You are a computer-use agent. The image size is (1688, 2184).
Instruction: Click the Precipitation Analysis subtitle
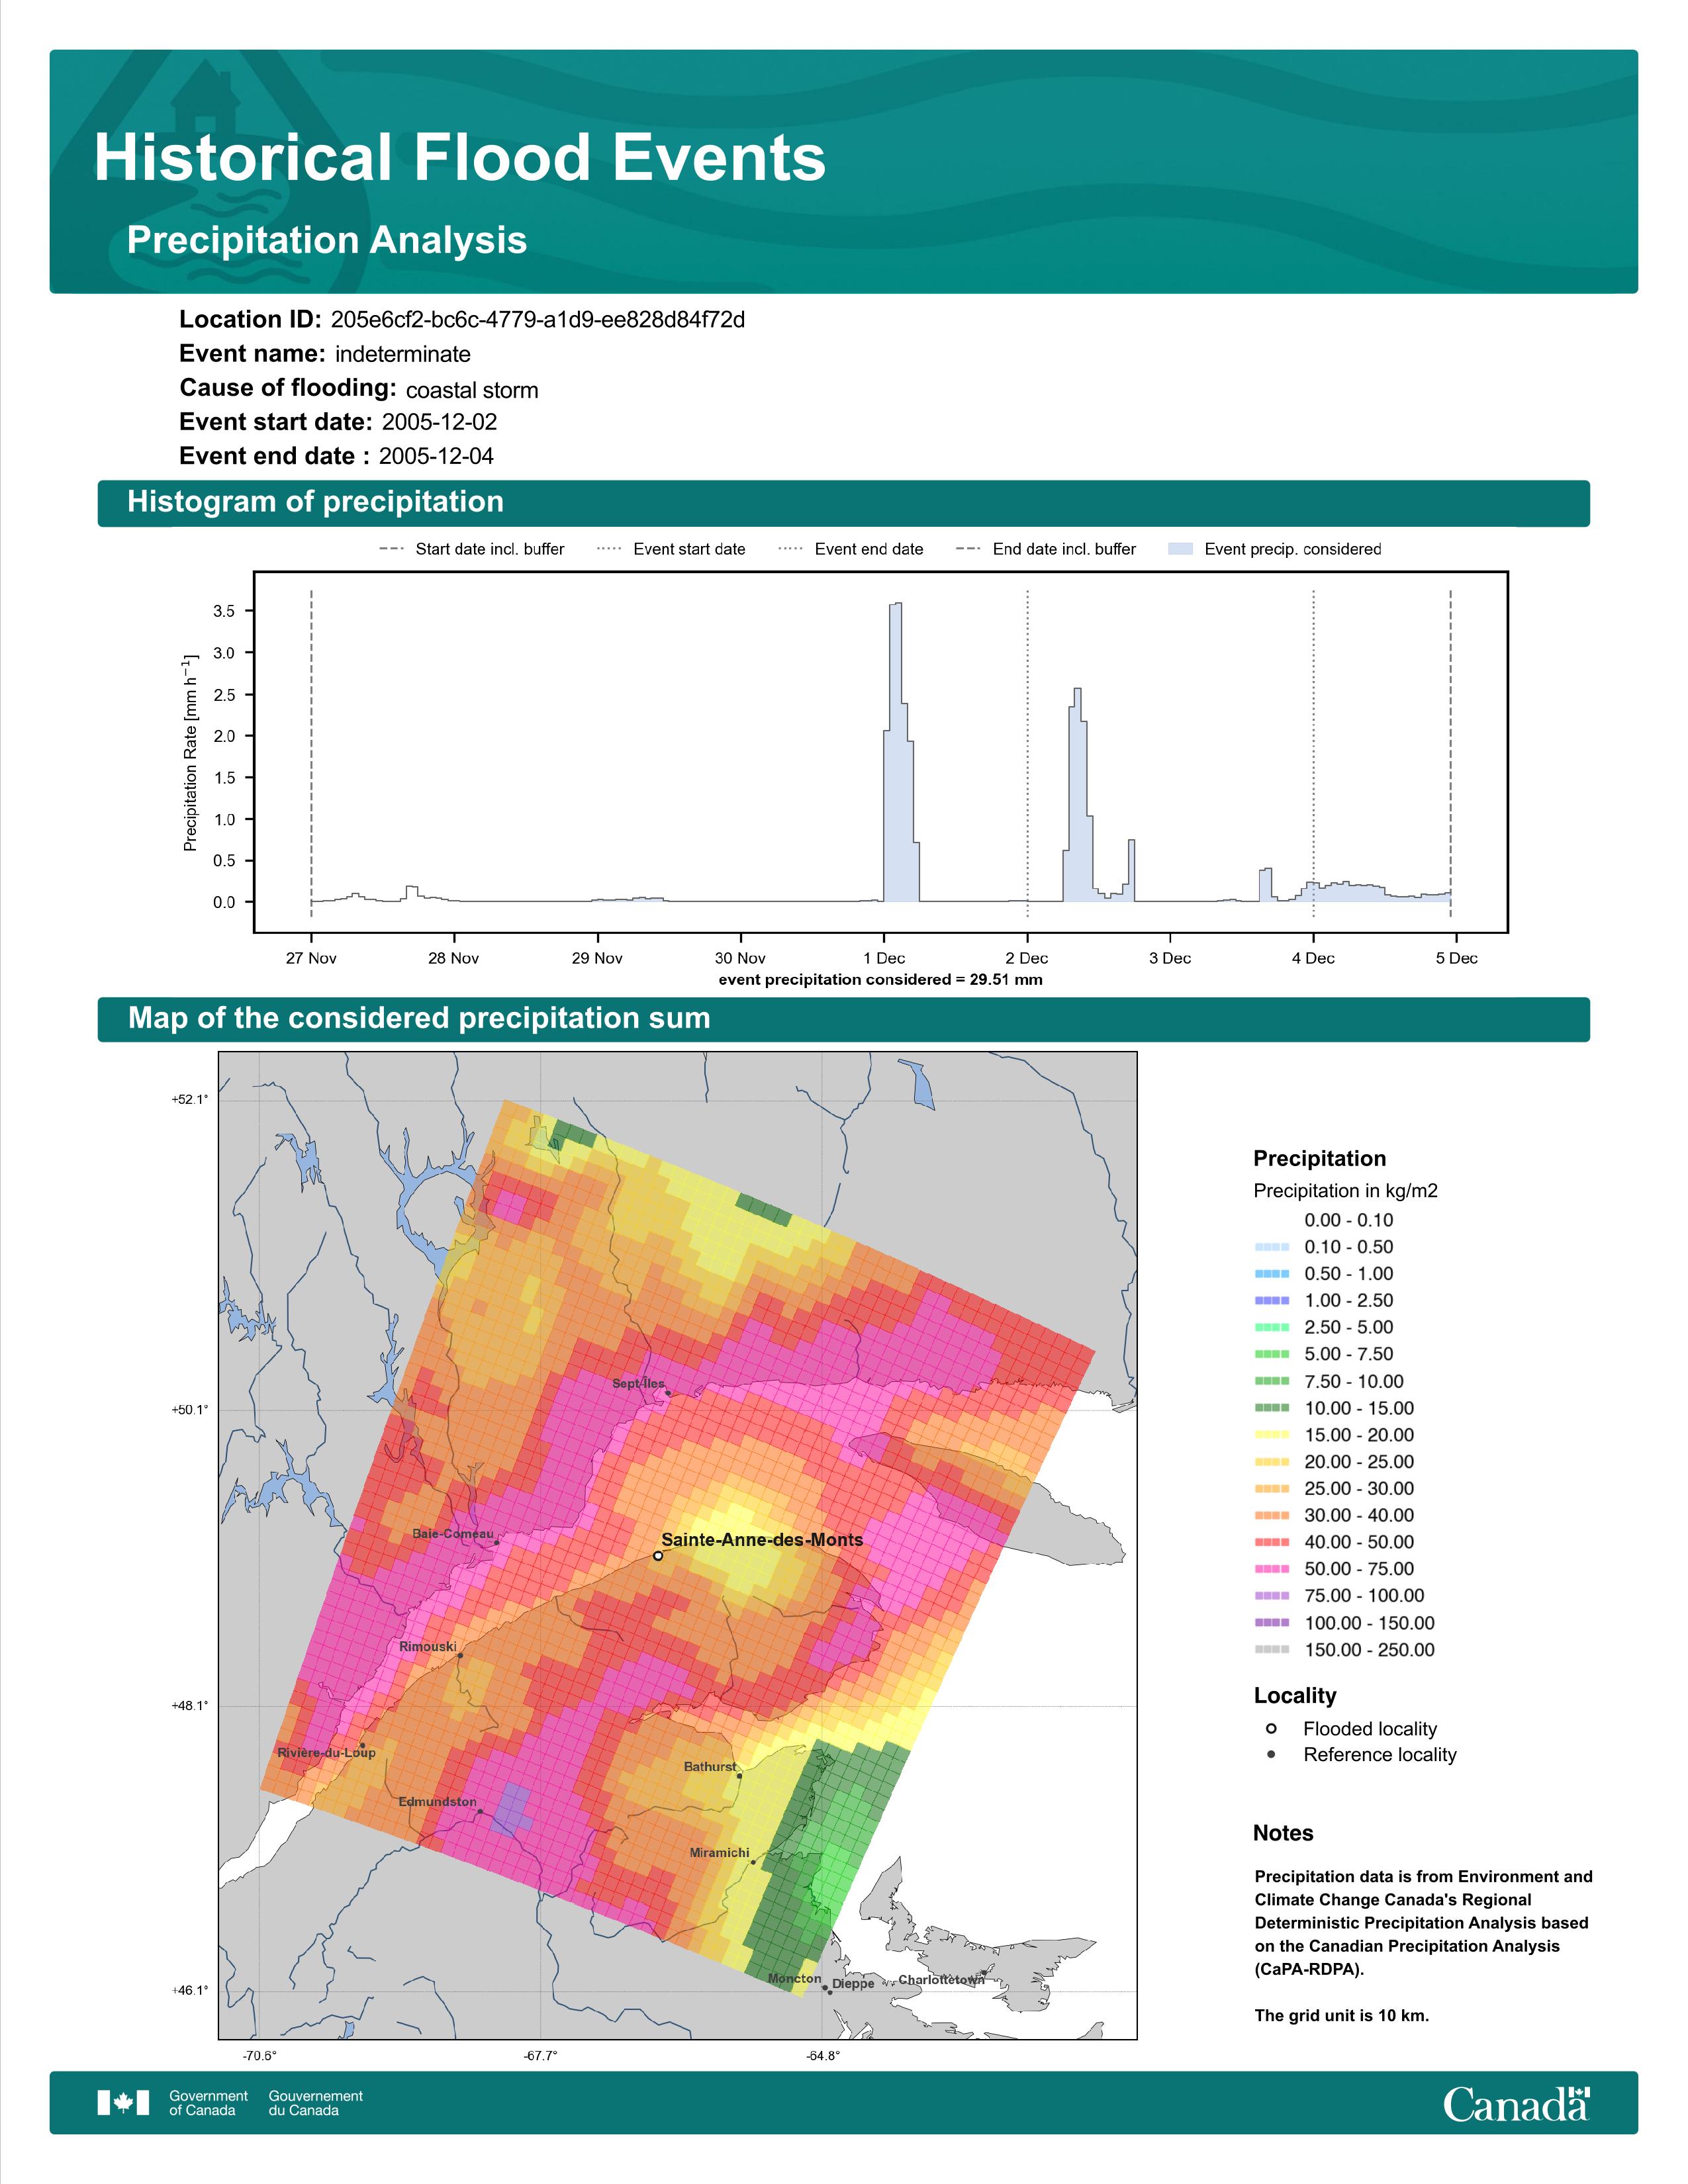pyautogui.click(x=327, y=240)
